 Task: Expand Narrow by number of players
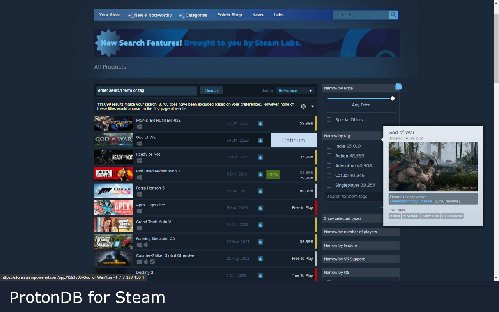pos(361,232)
